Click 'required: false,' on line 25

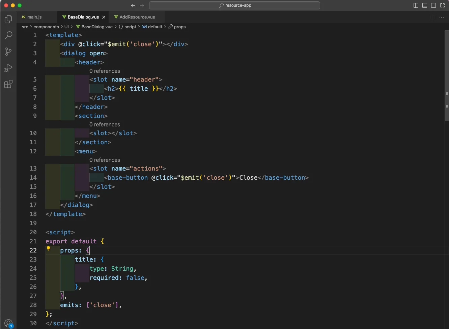(x=118, y=278)
